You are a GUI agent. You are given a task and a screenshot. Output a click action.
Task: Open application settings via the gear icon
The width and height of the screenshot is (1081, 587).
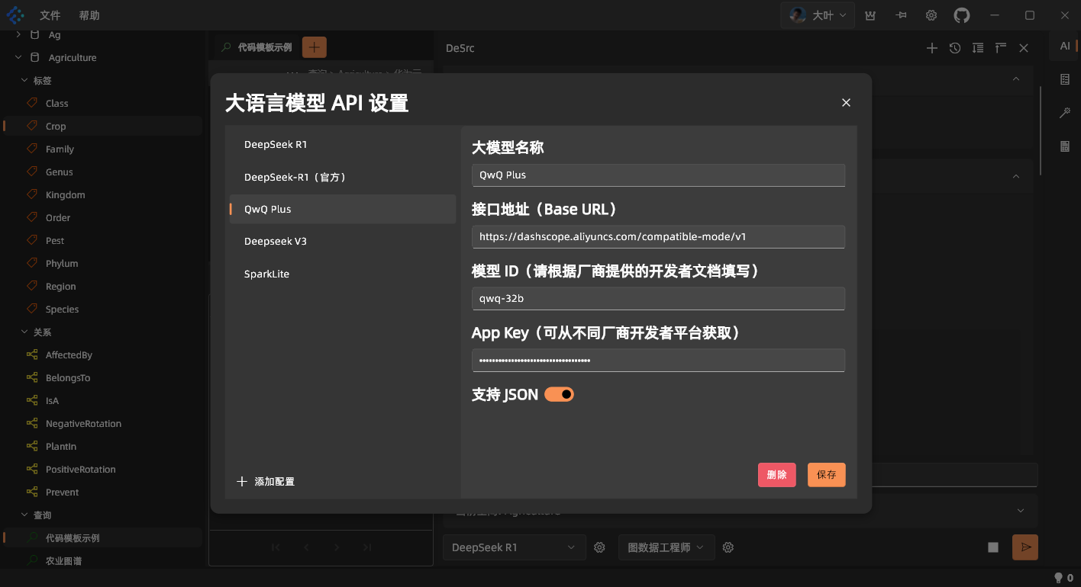pos(931,14)
